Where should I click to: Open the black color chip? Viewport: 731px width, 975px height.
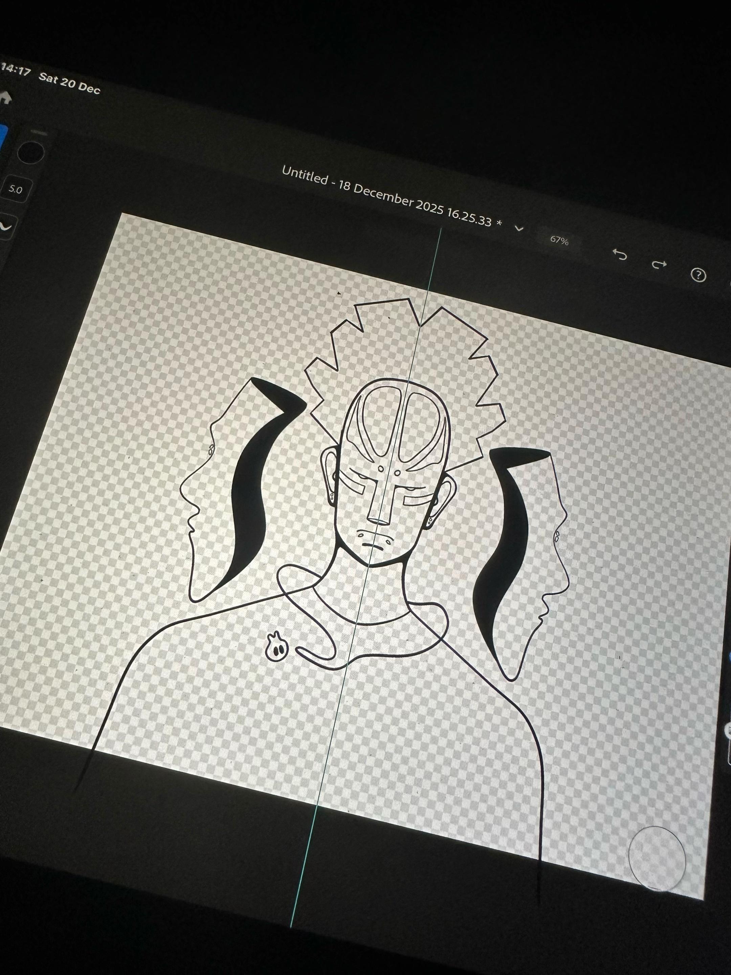click(30, 152)
